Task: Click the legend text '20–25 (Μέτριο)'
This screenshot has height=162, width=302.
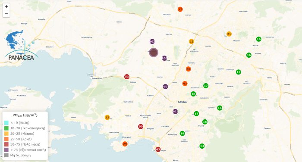Action: click(22, 134)
